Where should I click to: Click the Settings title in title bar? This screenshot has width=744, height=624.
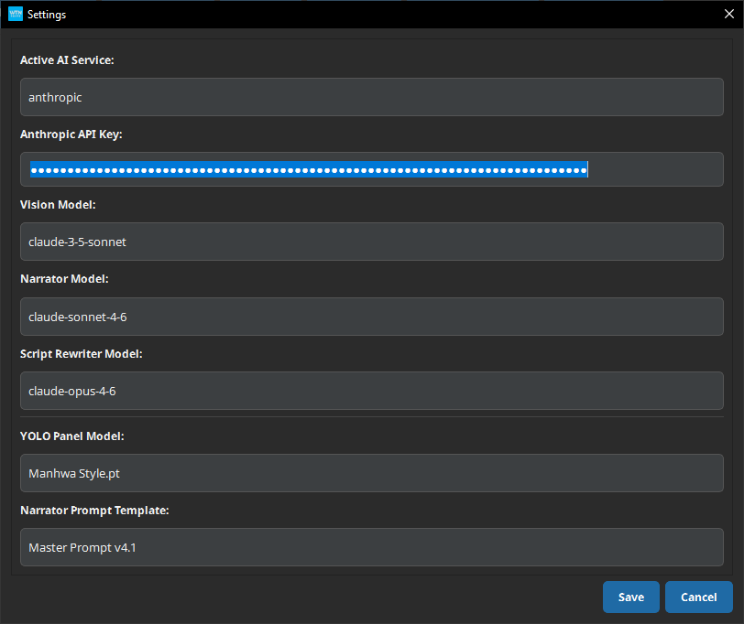pos(47,15)
